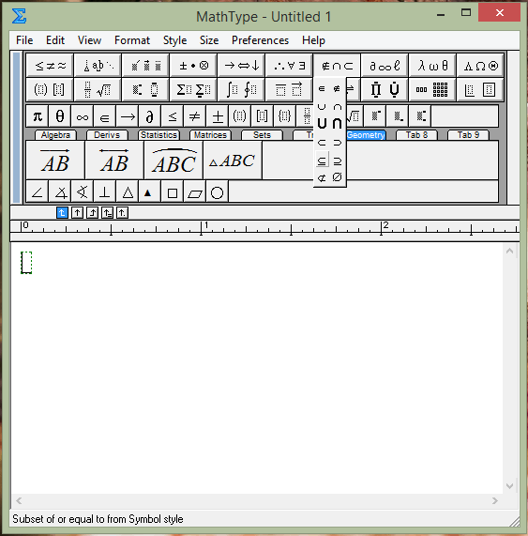
Task: Insert circle symbol
Action: pos(217,192)
